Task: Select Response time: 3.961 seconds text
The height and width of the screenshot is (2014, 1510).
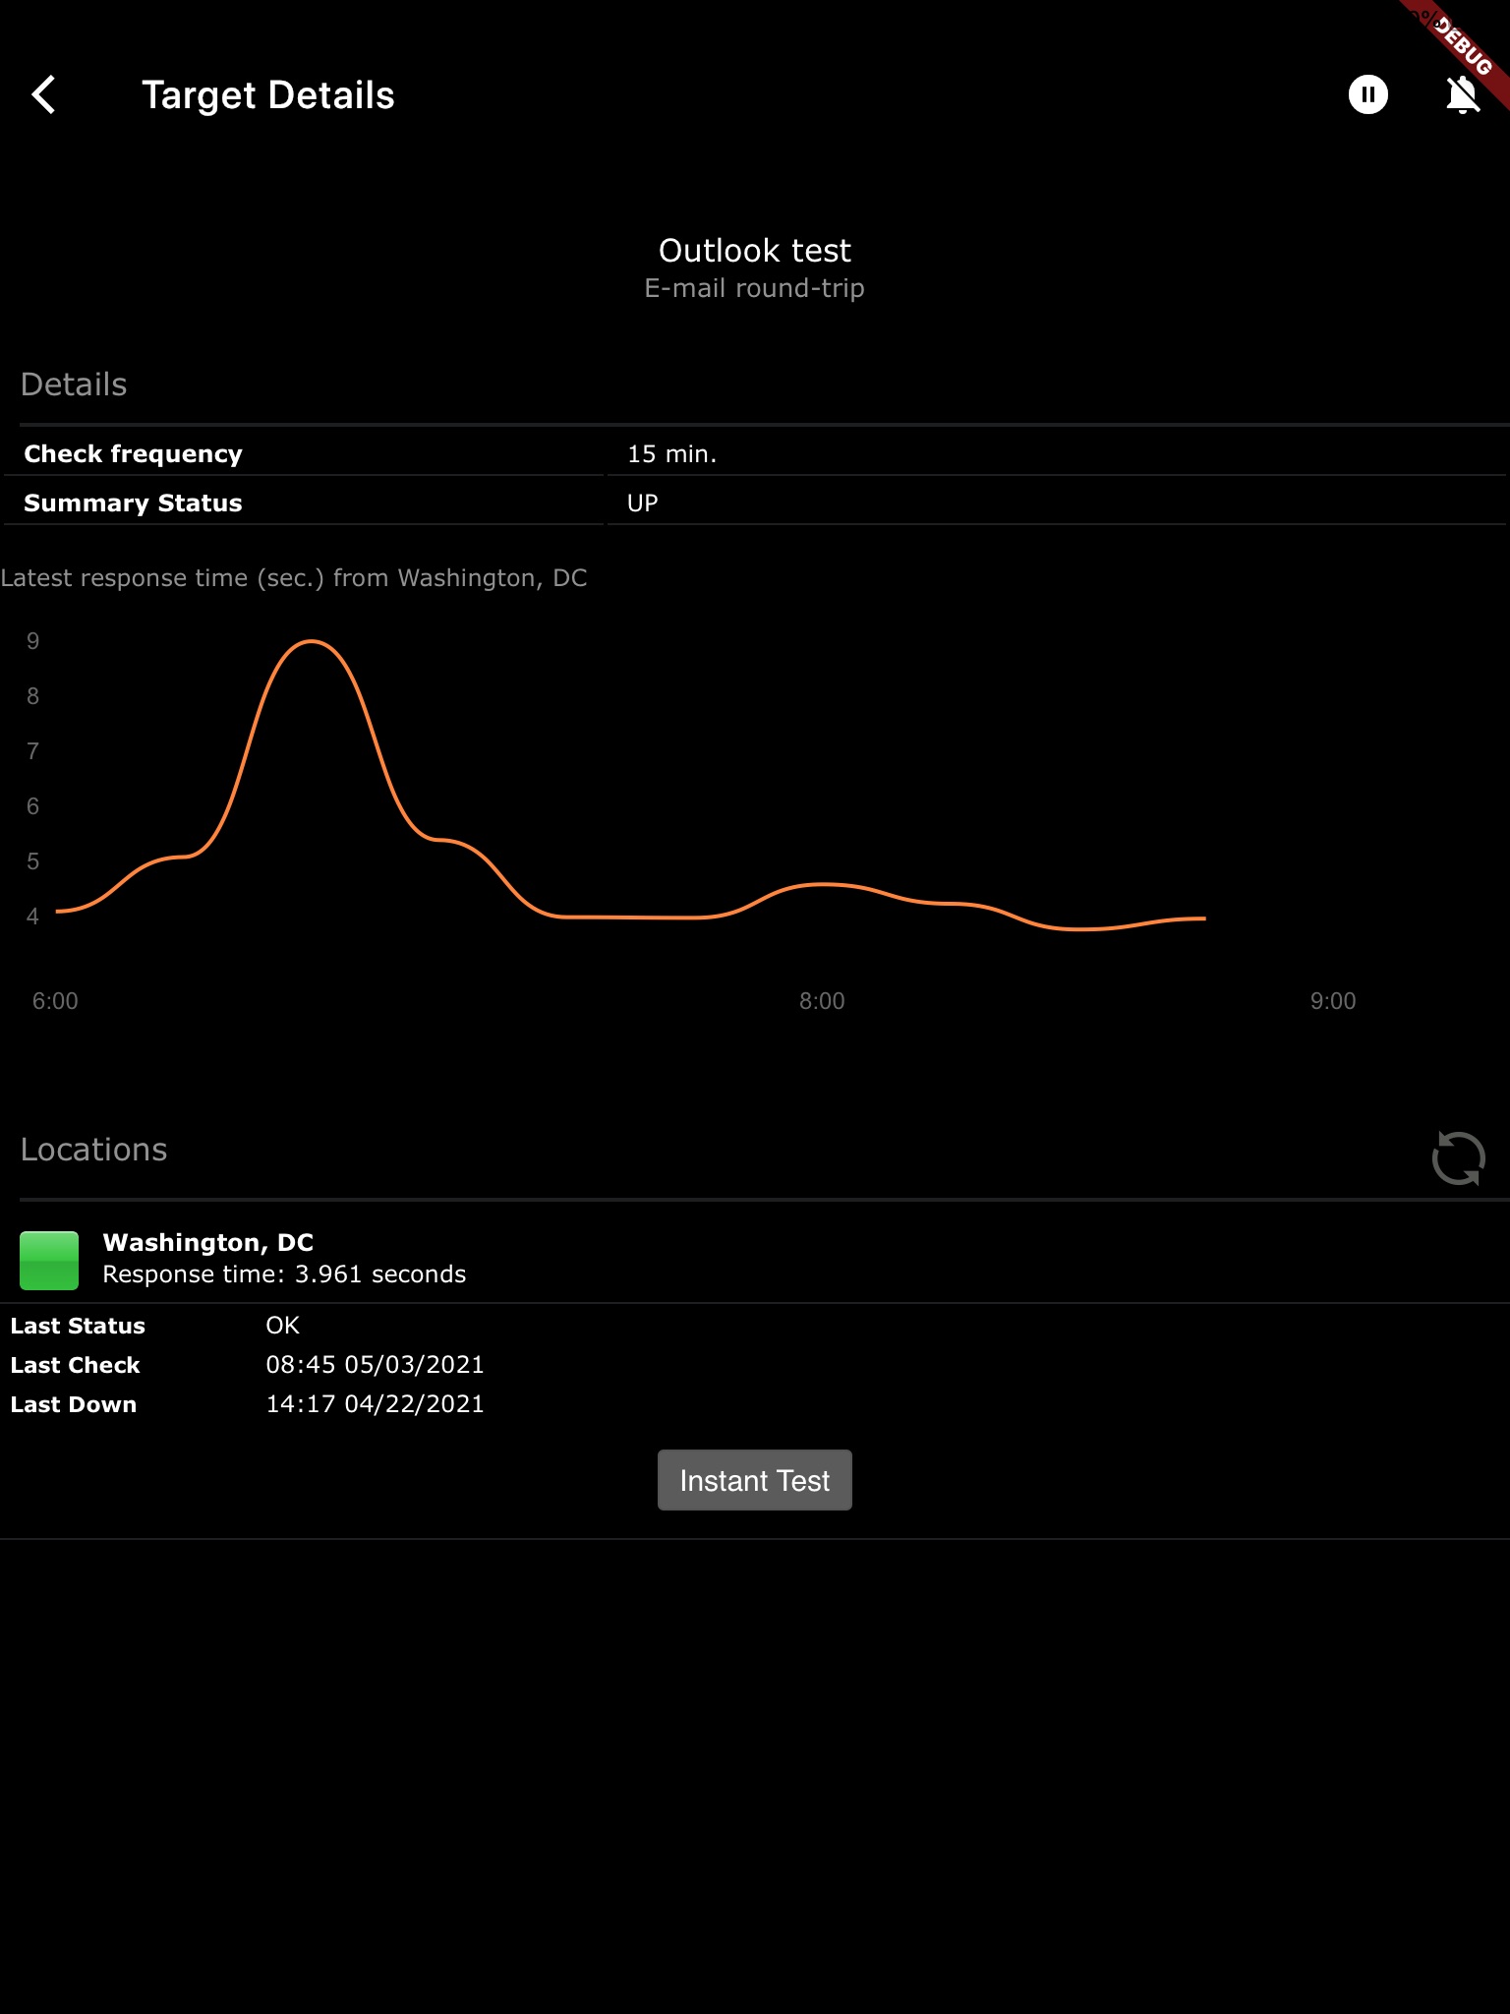Action: (284, 1274)
